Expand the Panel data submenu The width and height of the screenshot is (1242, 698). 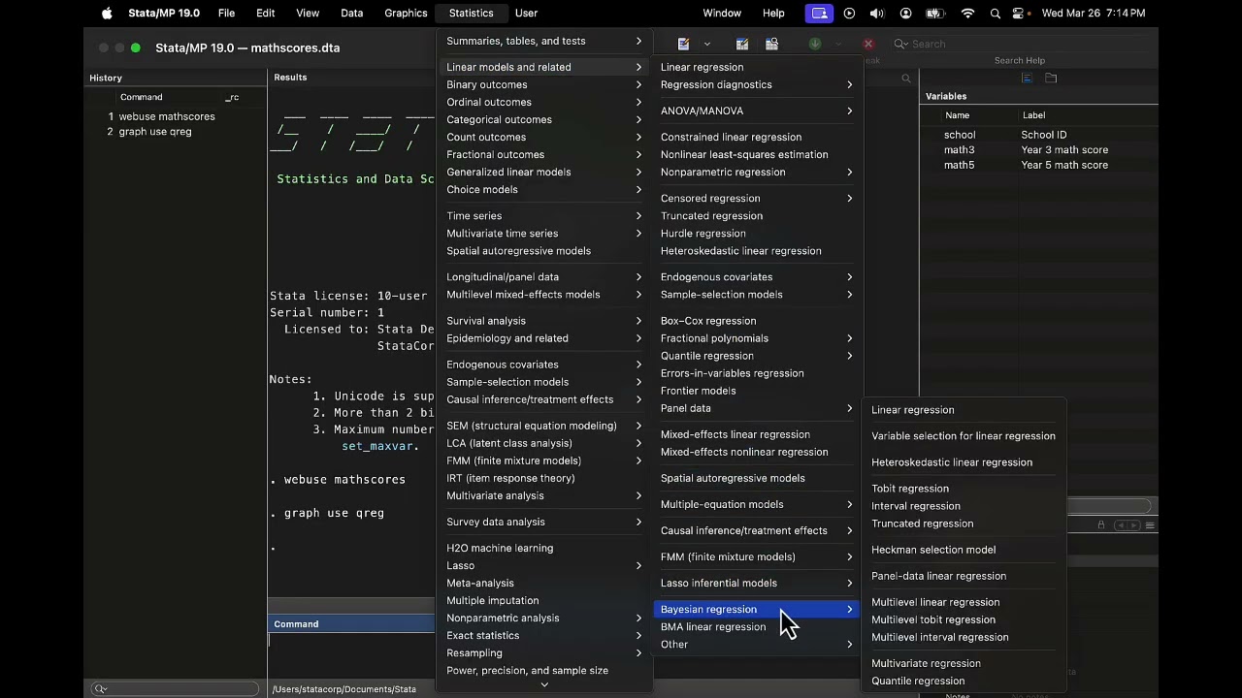click(755, 408)
